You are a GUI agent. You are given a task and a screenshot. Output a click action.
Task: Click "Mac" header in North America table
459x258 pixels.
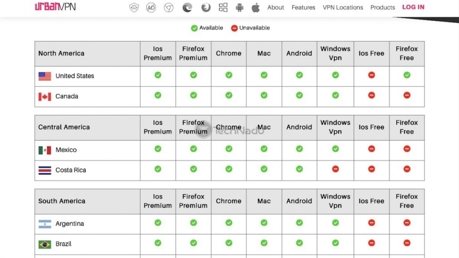tap(264, 54)
